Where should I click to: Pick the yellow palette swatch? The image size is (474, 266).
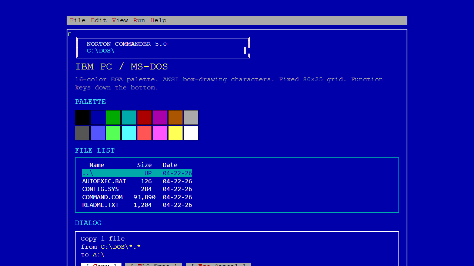pos(176,133)
